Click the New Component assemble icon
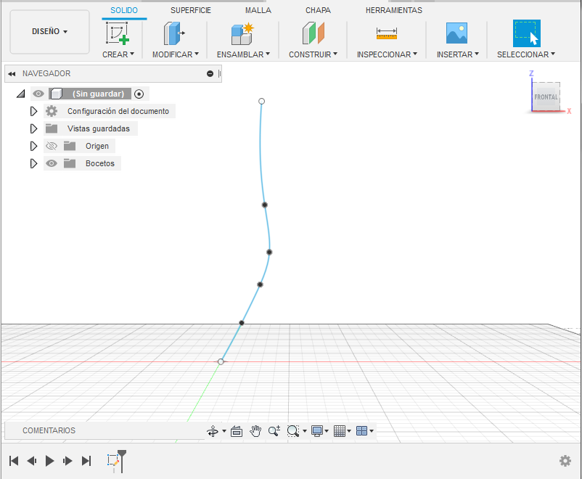Image resolution: width=582 pixels, height=479 pixels. tap(243, 33)
